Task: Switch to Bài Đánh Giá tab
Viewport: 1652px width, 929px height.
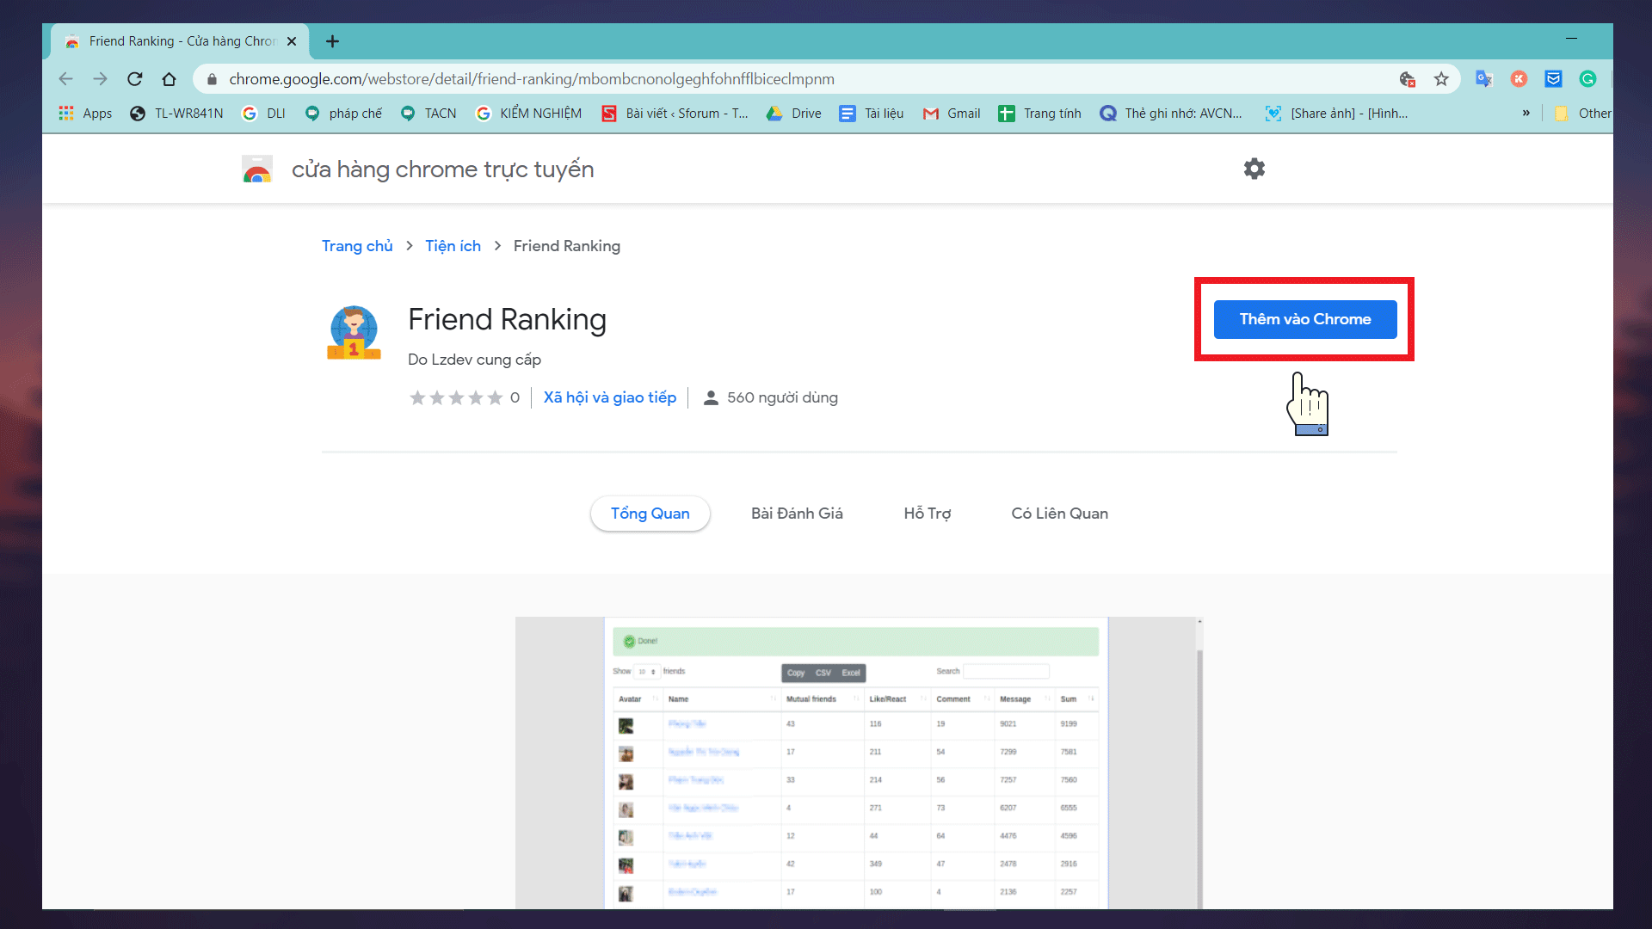Action: (797, 514)
